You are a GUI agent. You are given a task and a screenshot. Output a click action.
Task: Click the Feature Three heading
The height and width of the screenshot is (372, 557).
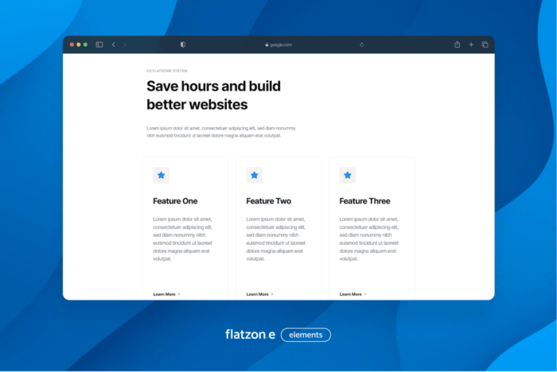pos(364,201)
